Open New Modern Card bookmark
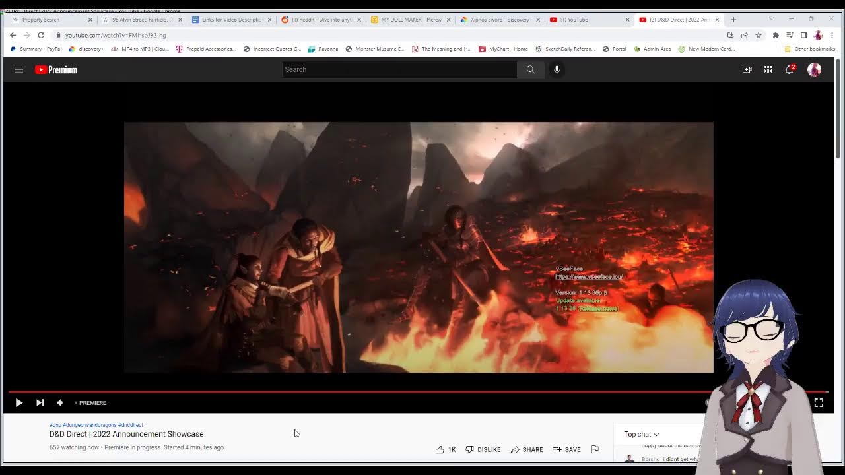This screenshot has height=475, width=845. coord(706,49)
